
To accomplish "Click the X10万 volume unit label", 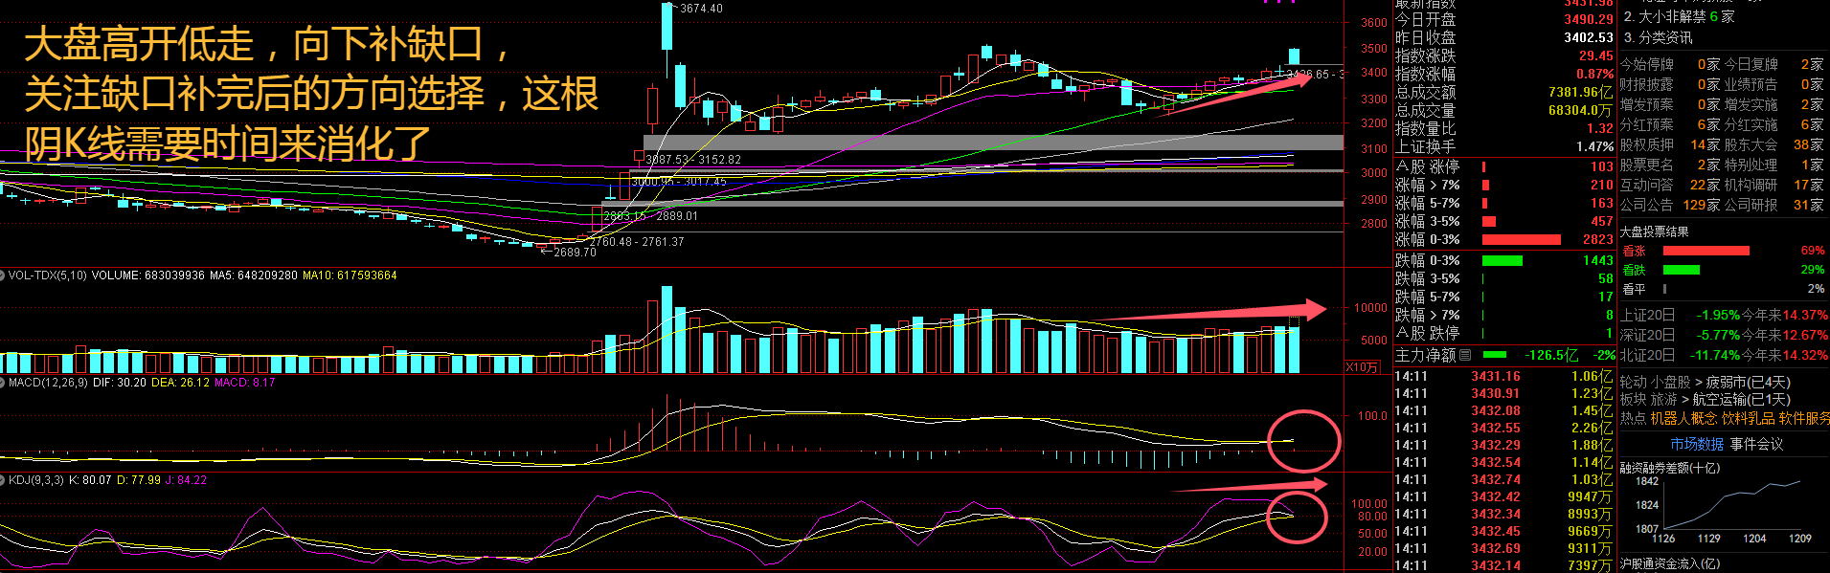I will tap(1363, 367).
